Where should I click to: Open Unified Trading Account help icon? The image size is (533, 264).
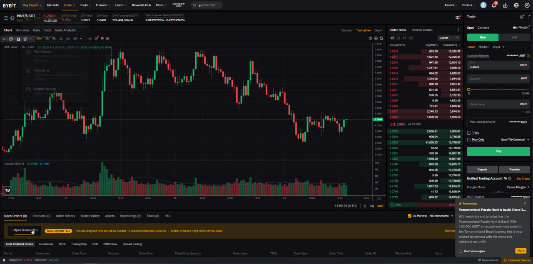point(510,178)
